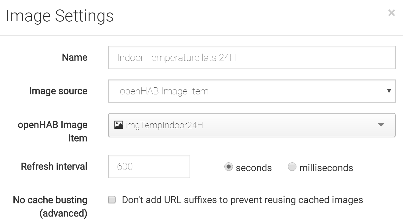Viewport: 403px width, 222px height.
Task: Click the "No cache busting (advanced)" label
Action: 50,206
